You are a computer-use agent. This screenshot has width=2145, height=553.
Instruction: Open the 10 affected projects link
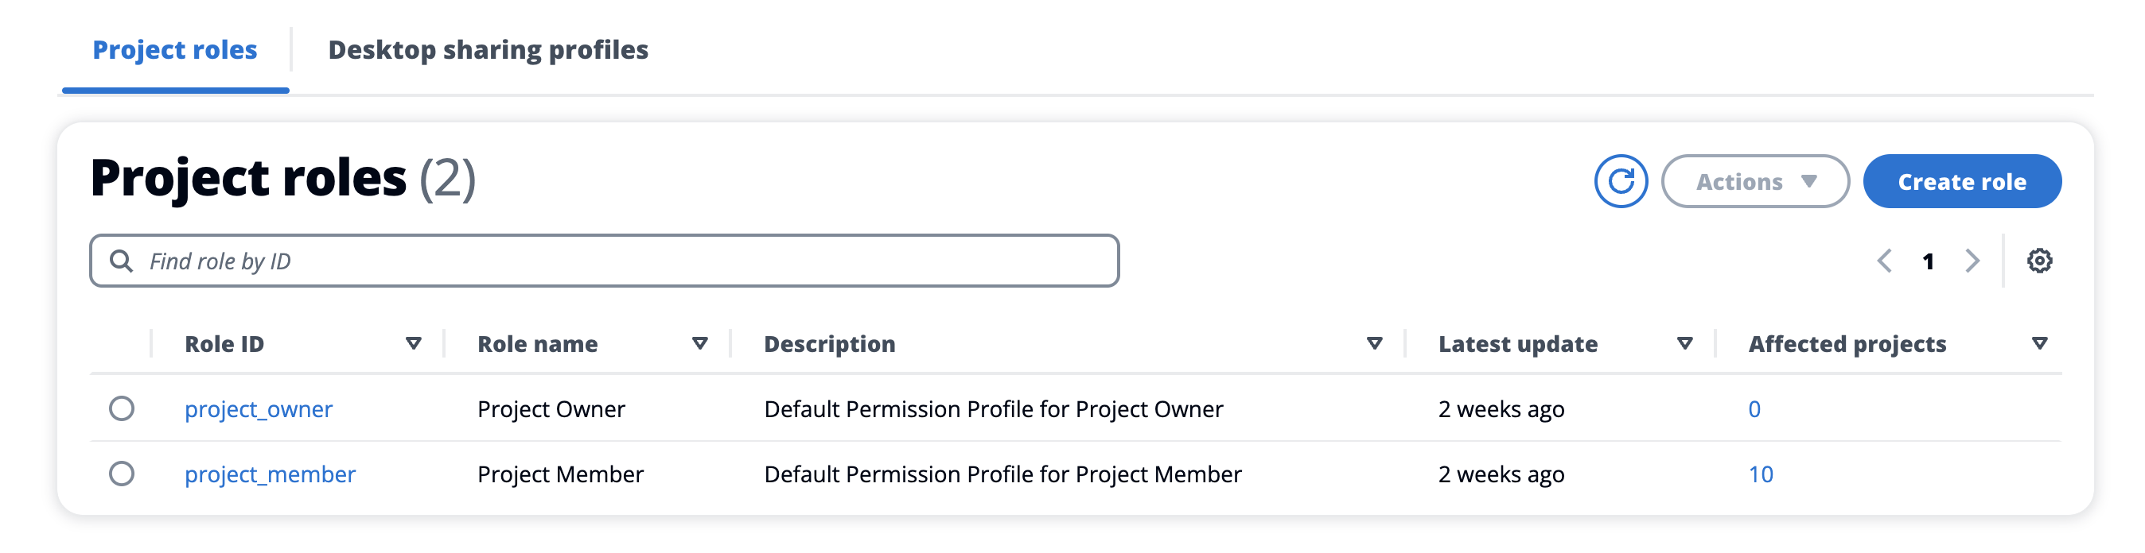1760,474
